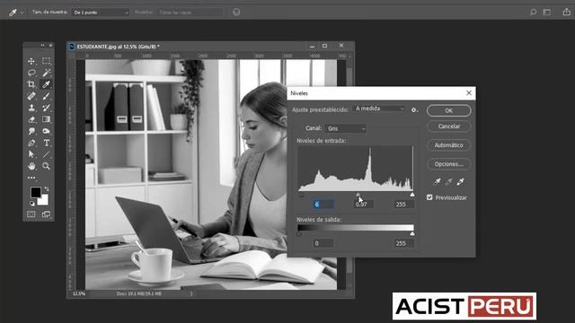The height and width of the screenshot is (323, 575).
Task: Open the Canal channel dropdown
Action: (x=346, y=128)
